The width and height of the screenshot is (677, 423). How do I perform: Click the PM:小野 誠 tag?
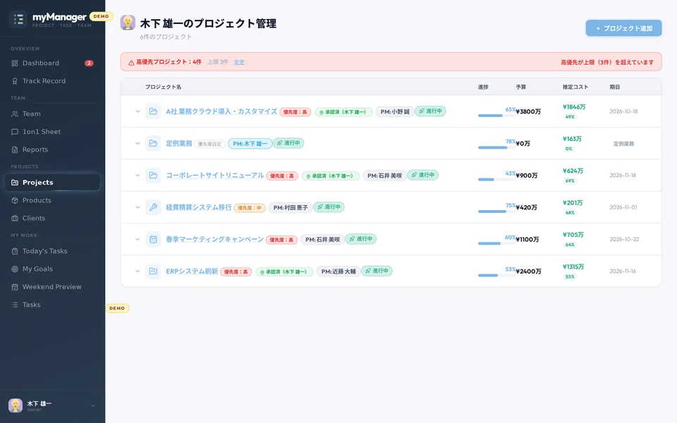(395, 111)
